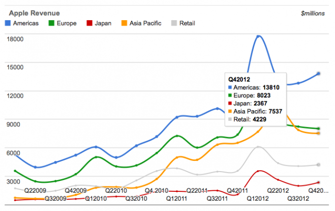335x211 pixels.
Task: Click the 9000 y-axis label
Action: coord(13,124)
